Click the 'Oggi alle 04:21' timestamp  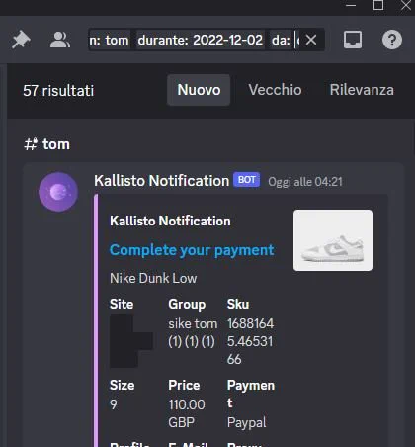coord(305,182)
